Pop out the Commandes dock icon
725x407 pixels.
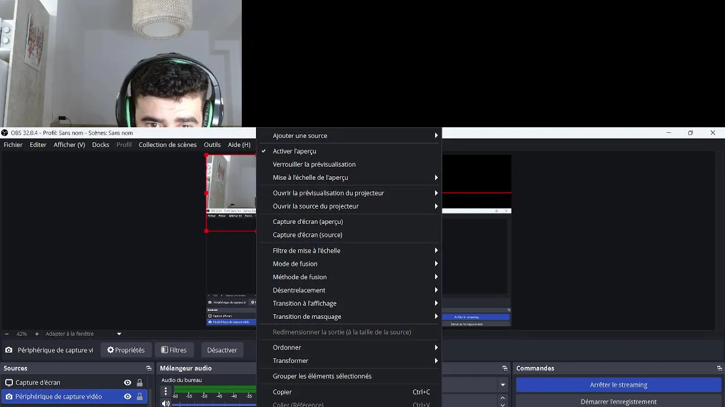pos(719,369)
